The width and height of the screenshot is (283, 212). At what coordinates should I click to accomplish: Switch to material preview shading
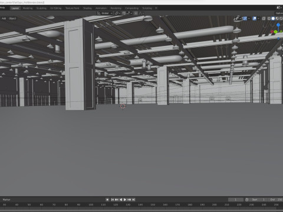coord(277,18)
